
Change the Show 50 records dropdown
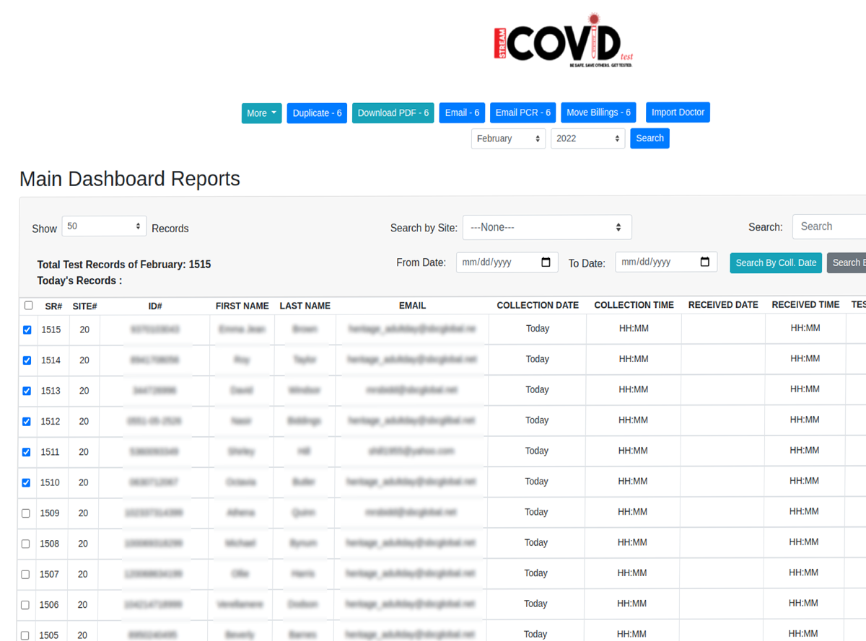click(x=104, y=226)
